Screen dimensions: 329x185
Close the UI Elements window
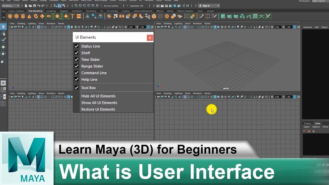click(x=150, y=38)
